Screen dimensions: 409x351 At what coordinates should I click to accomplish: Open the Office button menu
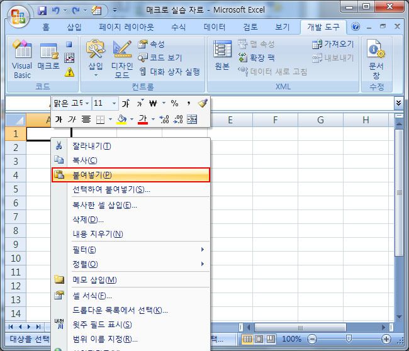[x=18, y=16]
